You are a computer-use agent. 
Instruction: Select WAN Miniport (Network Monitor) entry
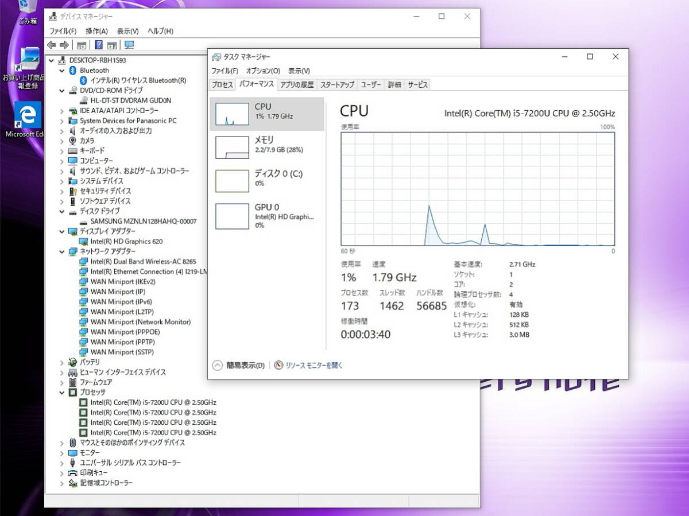pos(141,322)
